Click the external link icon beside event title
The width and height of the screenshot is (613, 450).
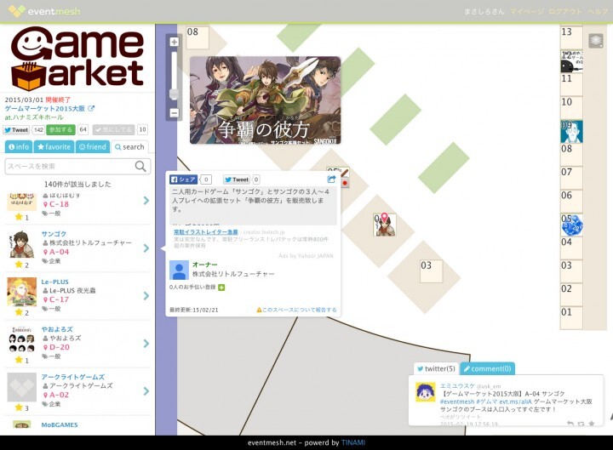coord(91,109)
